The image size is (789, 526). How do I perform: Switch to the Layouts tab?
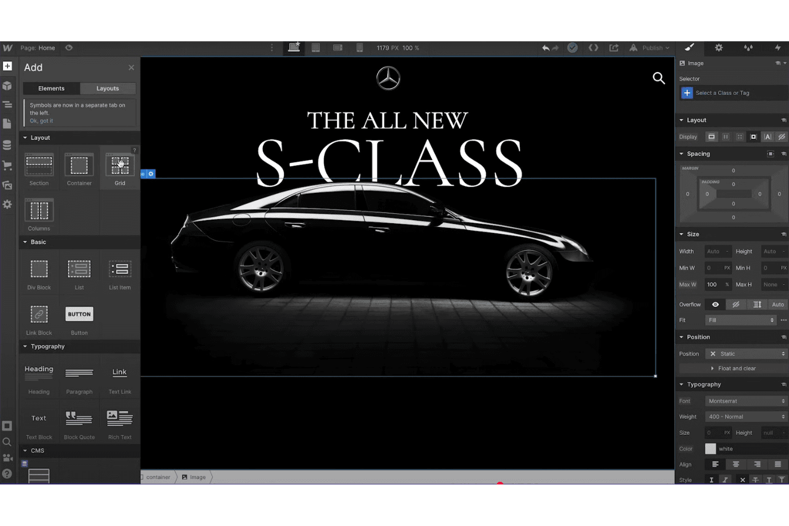point(108,88)
